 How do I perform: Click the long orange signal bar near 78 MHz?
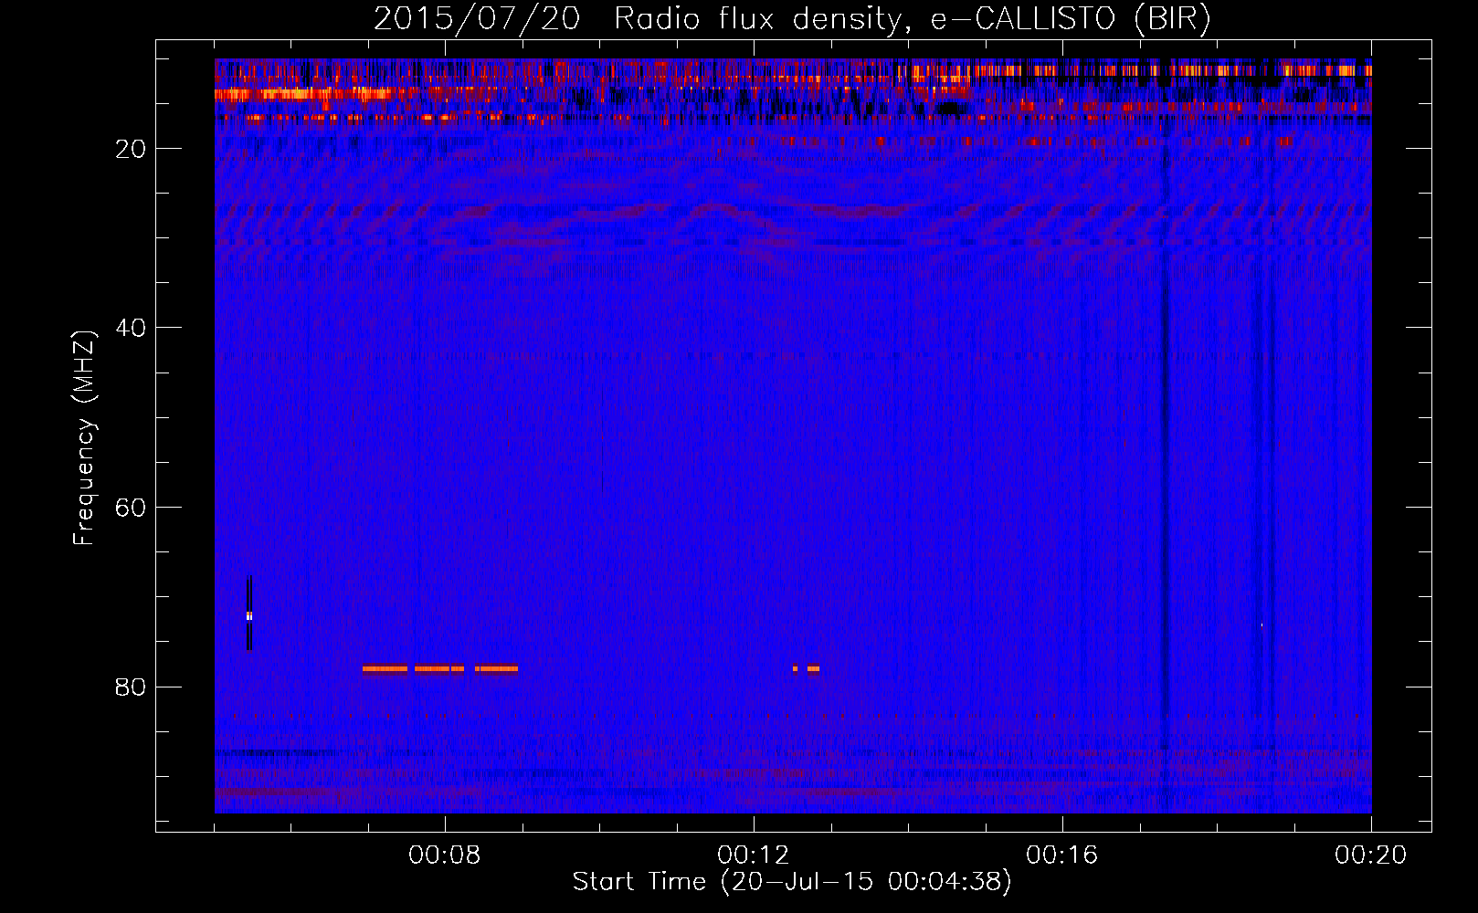tap(440, 668)
